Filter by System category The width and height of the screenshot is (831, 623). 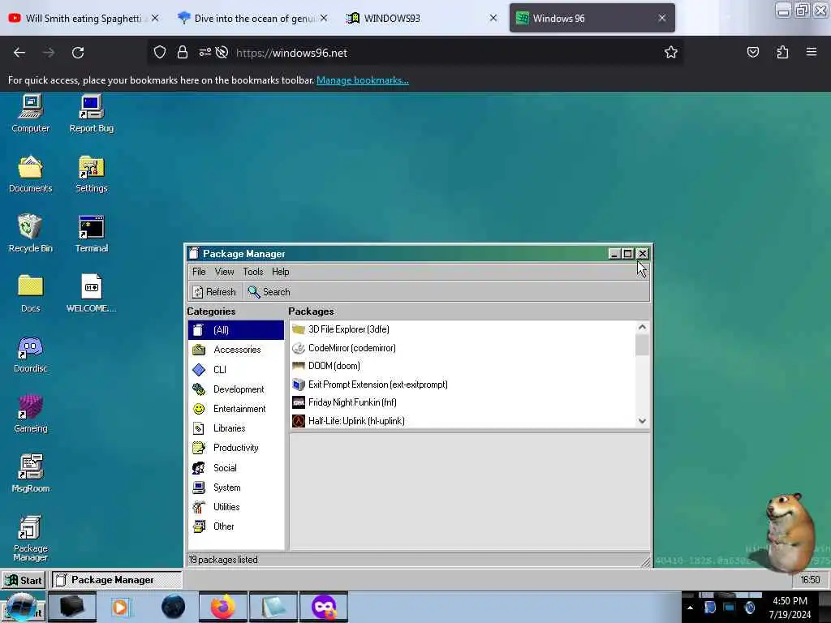pos(236,488)
